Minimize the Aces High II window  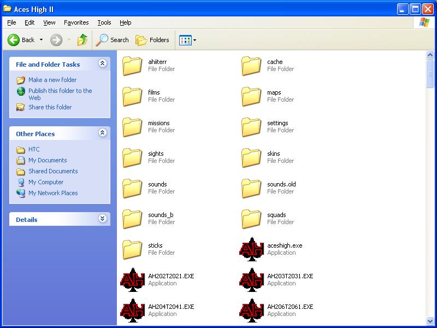[402, 9]
